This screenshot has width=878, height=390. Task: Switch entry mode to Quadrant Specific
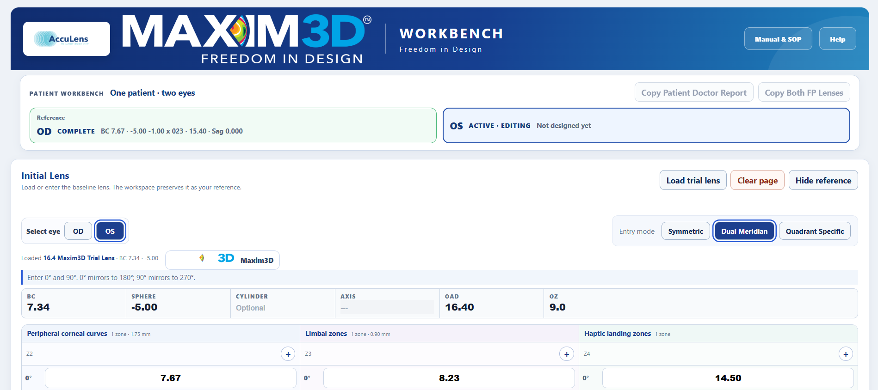(x=815, y=231)
